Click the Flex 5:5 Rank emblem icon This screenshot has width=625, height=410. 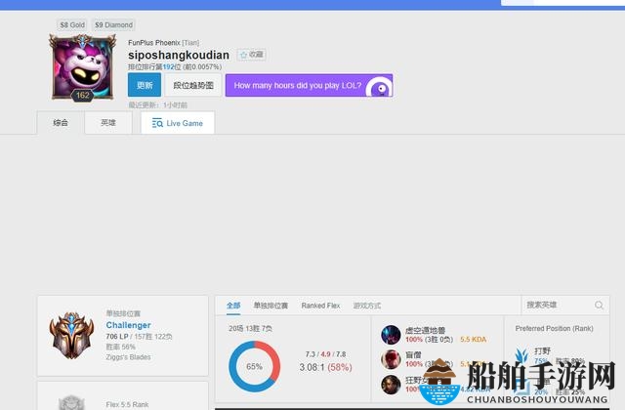click(x=71, y=402)
